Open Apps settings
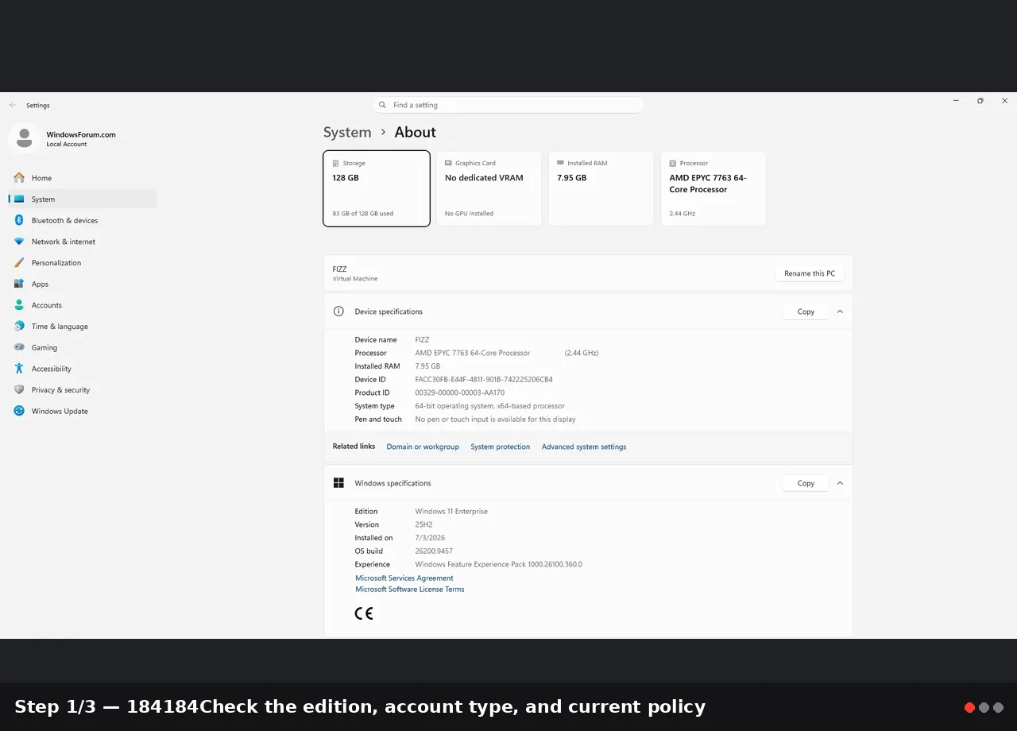The height and width of the screenshot is (731, 1017). tap(83, 284)
